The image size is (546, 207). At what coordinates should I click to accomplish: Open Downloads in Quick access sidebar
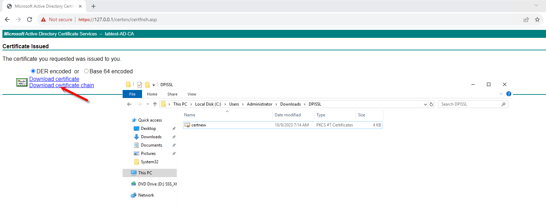tap(151, 137)
